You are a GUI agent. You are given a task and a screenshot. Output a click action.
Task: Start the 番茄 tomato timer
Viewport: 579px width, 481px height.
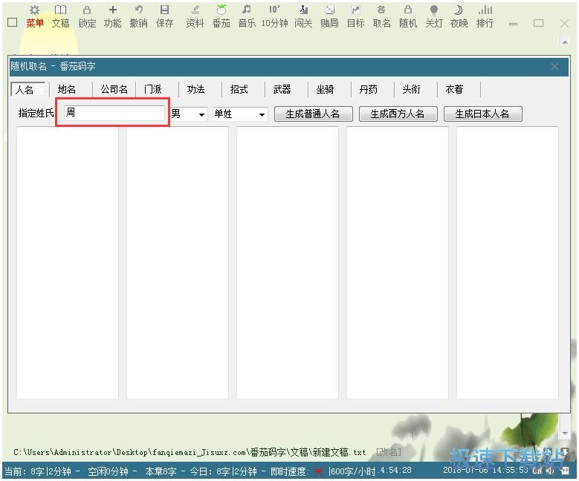(221, 16)
